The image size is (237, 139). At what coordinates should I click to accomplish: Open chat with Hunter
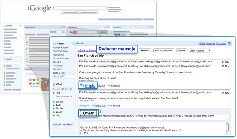pos(59,109)
